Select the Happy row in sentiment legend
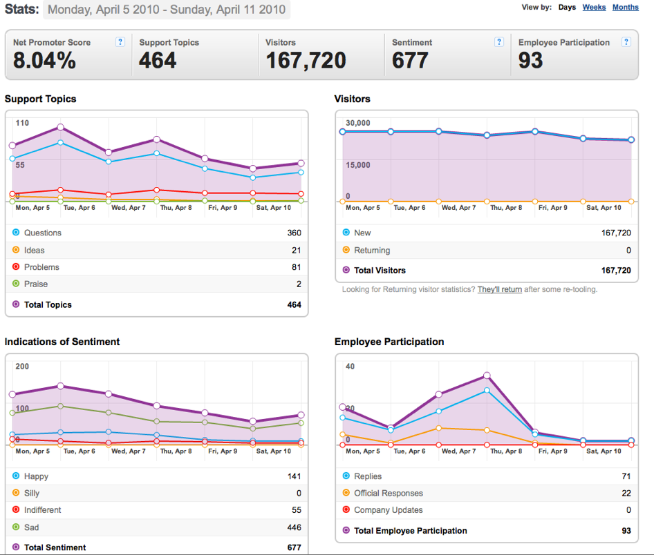 coord(157,476)
